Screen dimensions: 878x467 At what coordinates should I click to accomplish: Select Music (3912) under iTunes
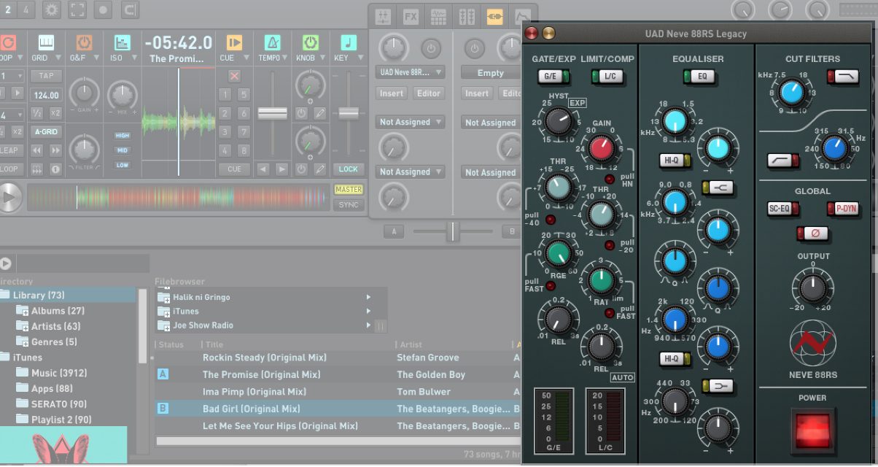click(58, 373)
